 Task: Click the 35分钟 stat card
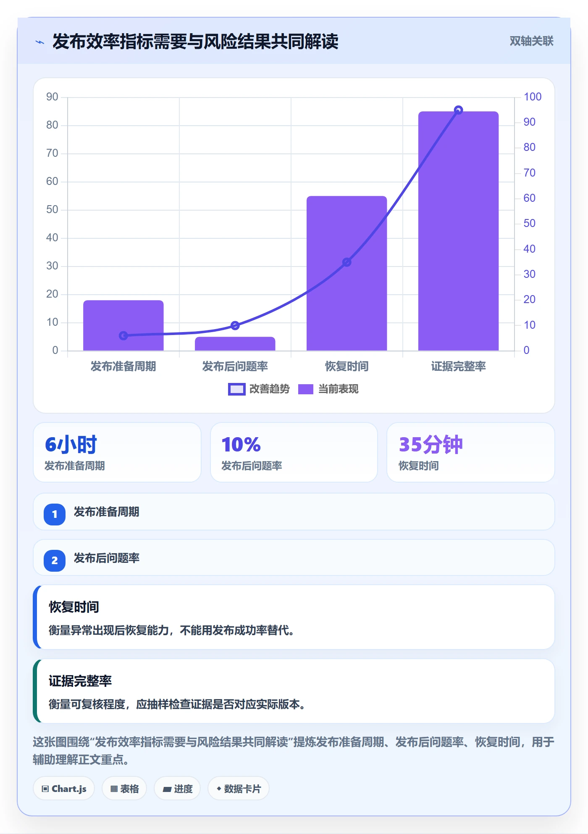pos(471,452)
